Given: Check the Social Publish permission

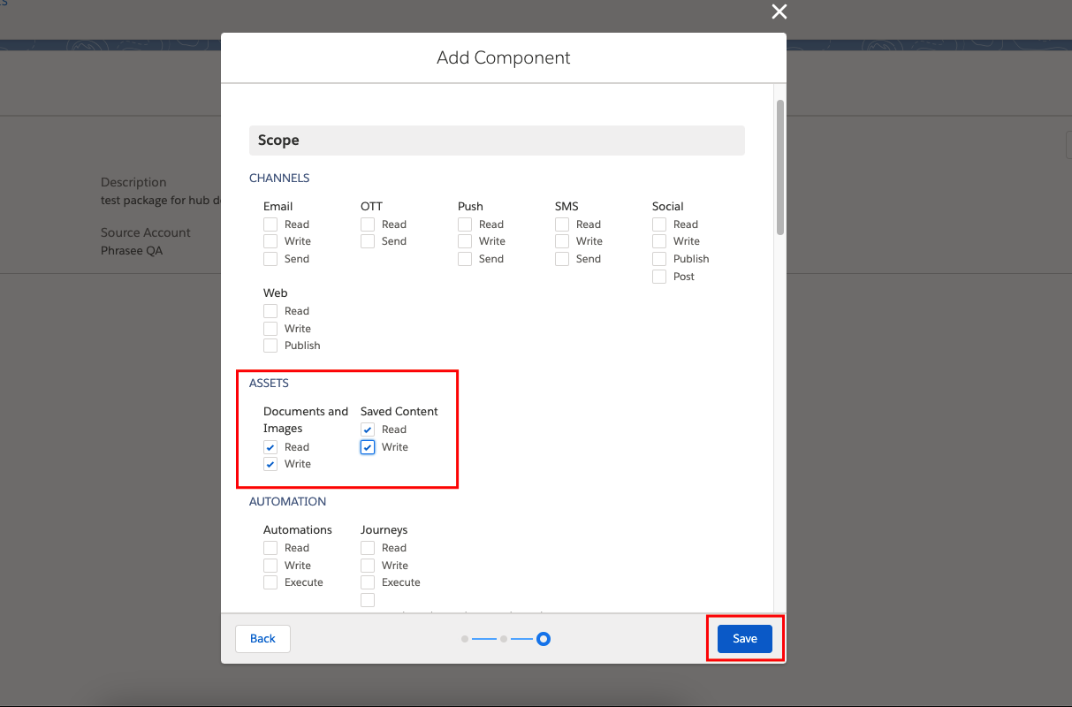Looking at the screenshot, I should (x=659, y=258).
